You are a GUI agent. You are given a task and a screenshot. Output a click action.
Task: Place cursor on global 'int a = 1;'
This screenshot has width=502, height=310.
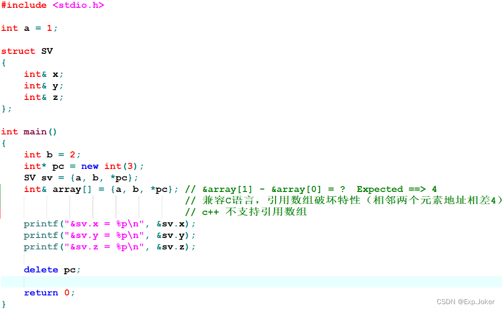(x=29, y=28)
